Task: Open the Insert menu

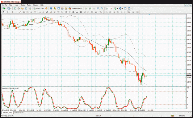Action: click(x=16, y=5)
